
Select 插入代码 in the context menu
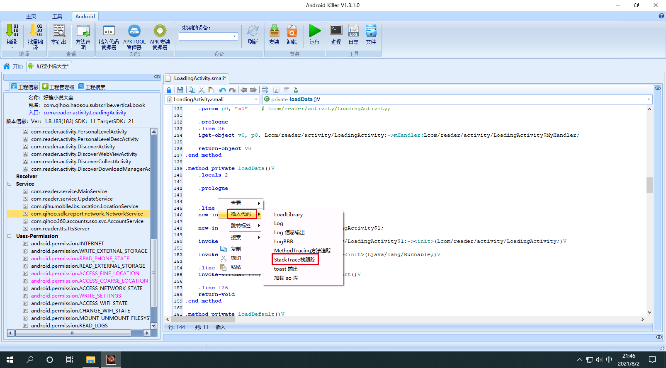[241, 214]
